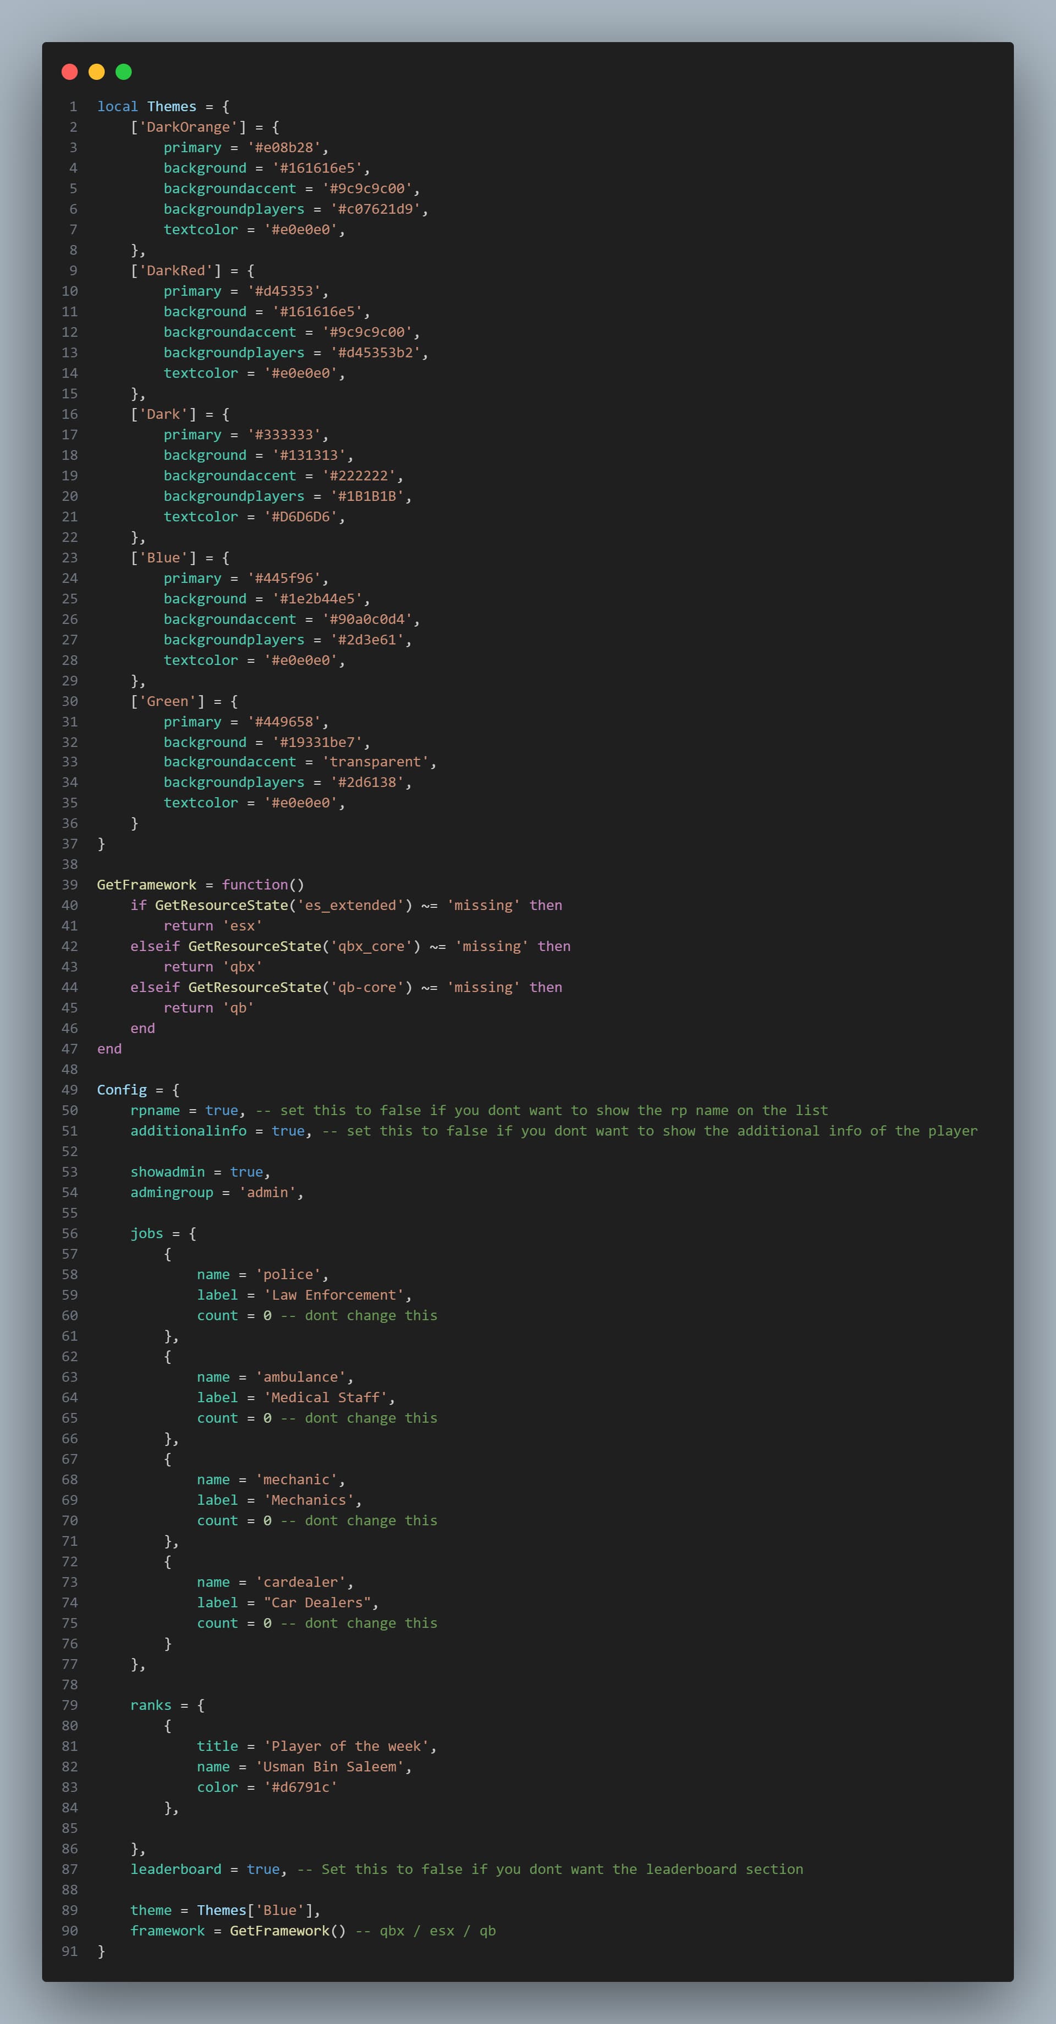Click the 'admin' admingroup string
Screen dimensions: 1056x2024
point(267,1193)
